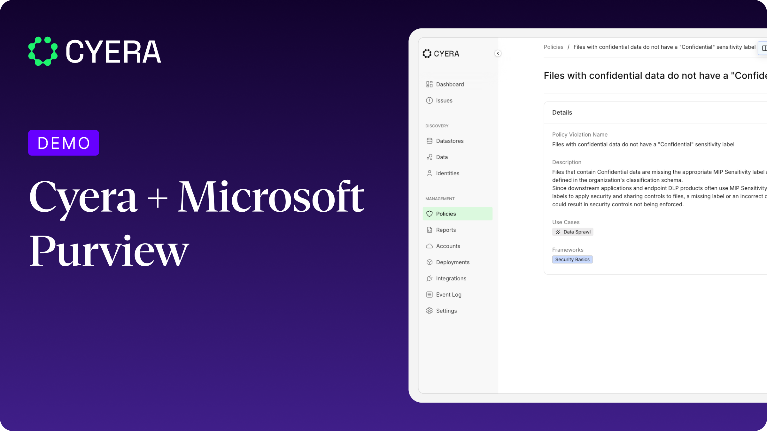Click the Settings gear icon

[x=429, y=311]
